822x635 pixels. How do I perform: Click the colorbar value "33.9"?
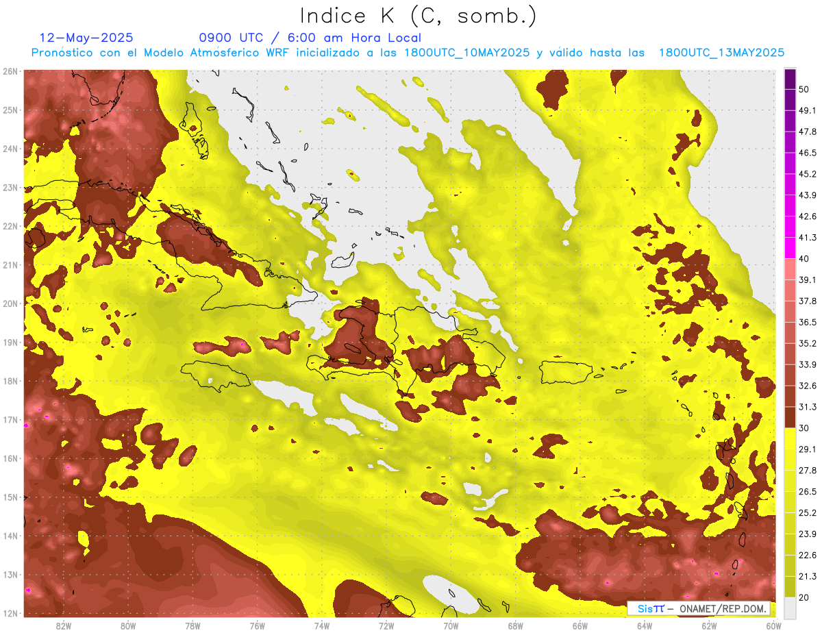coord(807,364)
